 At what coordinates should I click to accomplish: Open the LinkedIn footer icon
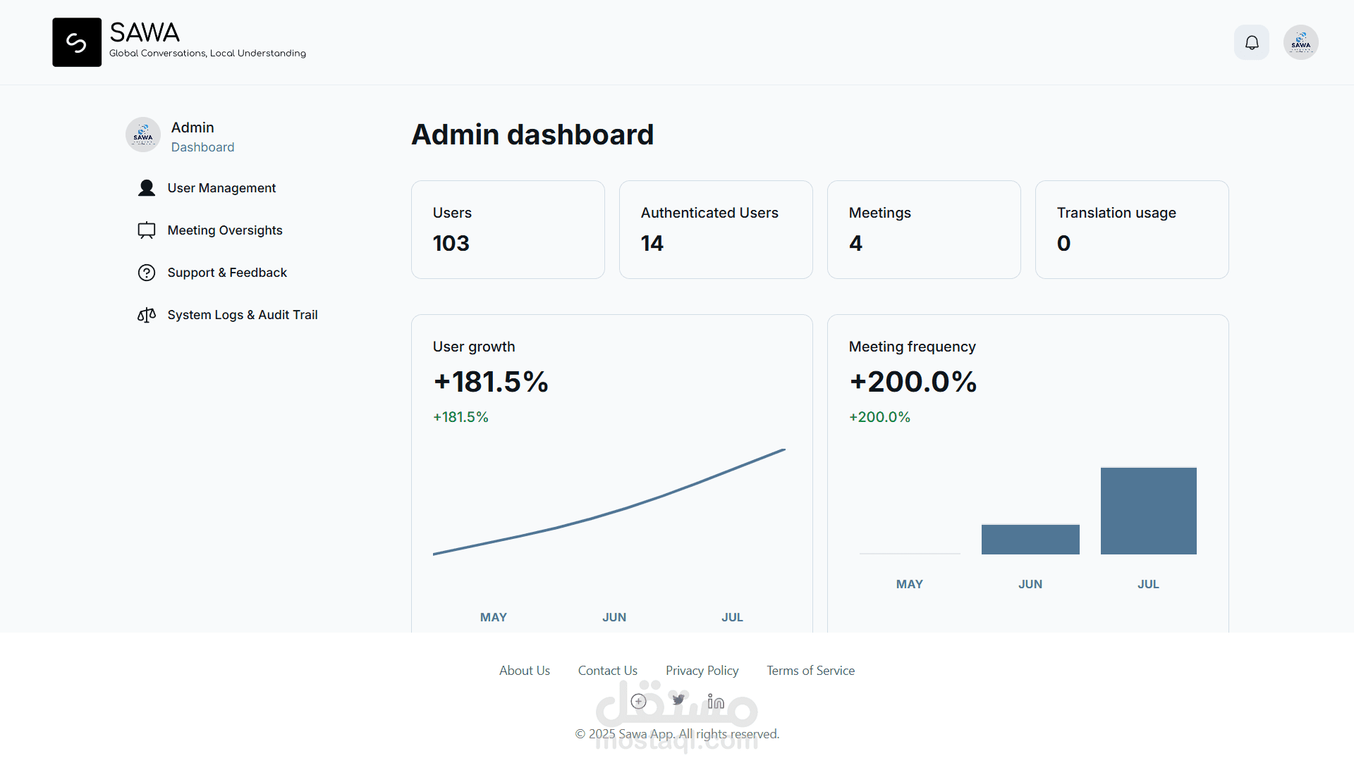(716, 701)
